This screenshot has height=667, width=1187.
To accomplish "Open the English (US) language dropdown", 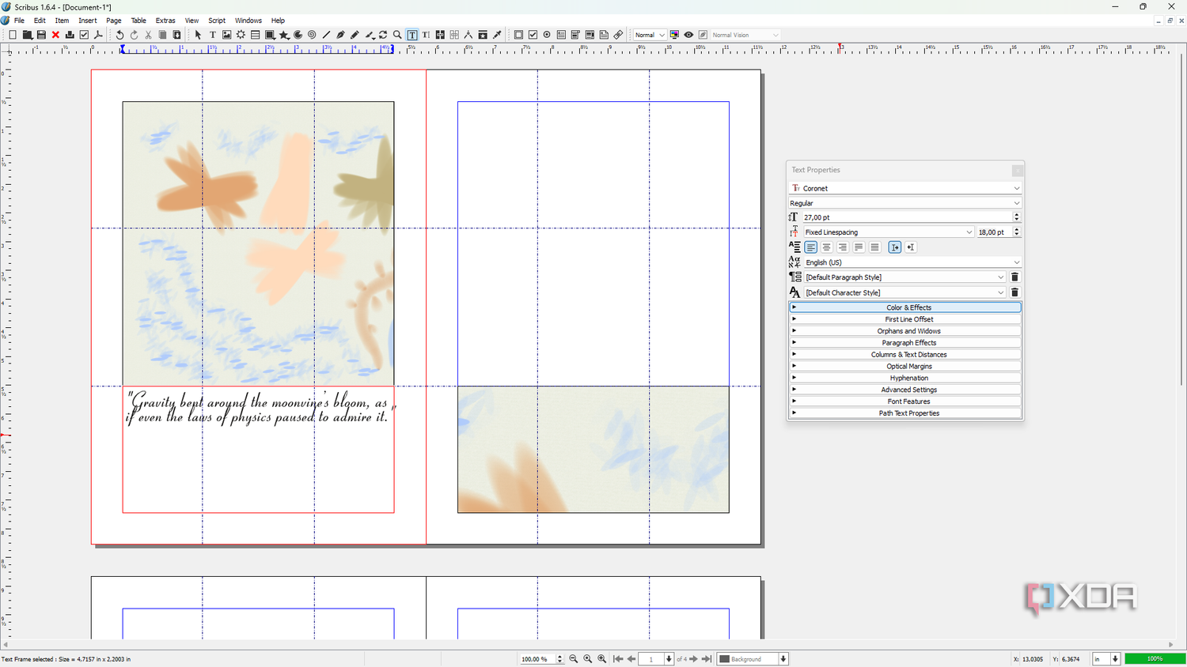I will click(x=912, y=262).
